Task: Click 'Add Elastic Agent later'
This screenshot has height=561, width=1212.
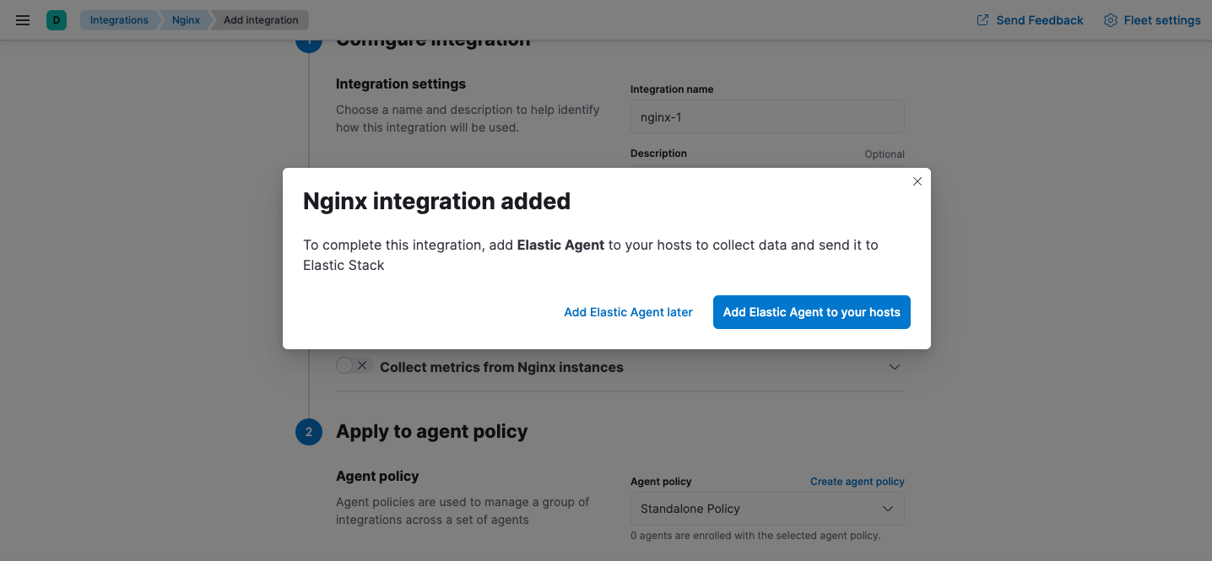Action: 628,311
